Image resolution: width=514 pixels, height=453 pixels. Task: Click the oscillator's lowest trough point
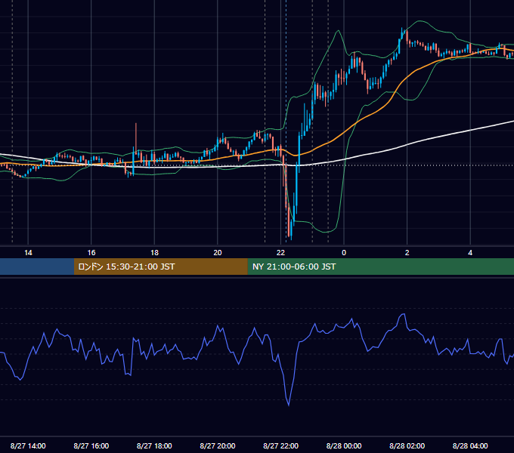tap(289, 405)
